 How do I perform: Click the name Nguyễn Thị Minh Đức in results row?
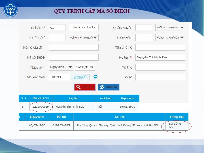pyautogui.click(x=70, y=107)
